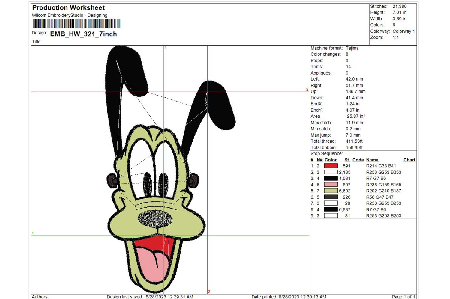Click the Left value '42.0 mm'
The height and width of the screenshot is (299, 450).
[x=354, y=79]
